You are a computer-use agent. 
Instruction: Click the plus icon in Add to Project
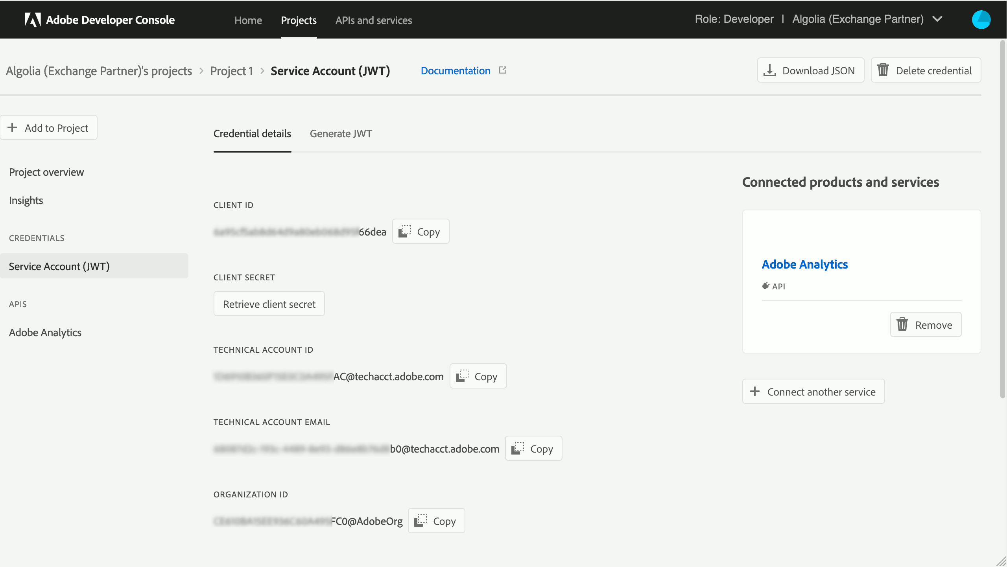pyautogui.click(x=12, y=128)
